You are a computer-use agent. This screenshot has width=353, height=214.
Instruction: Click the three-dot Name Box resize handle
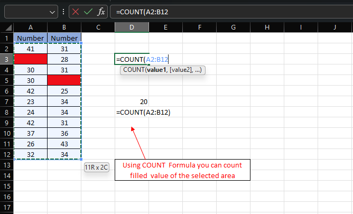pos(64,12)
